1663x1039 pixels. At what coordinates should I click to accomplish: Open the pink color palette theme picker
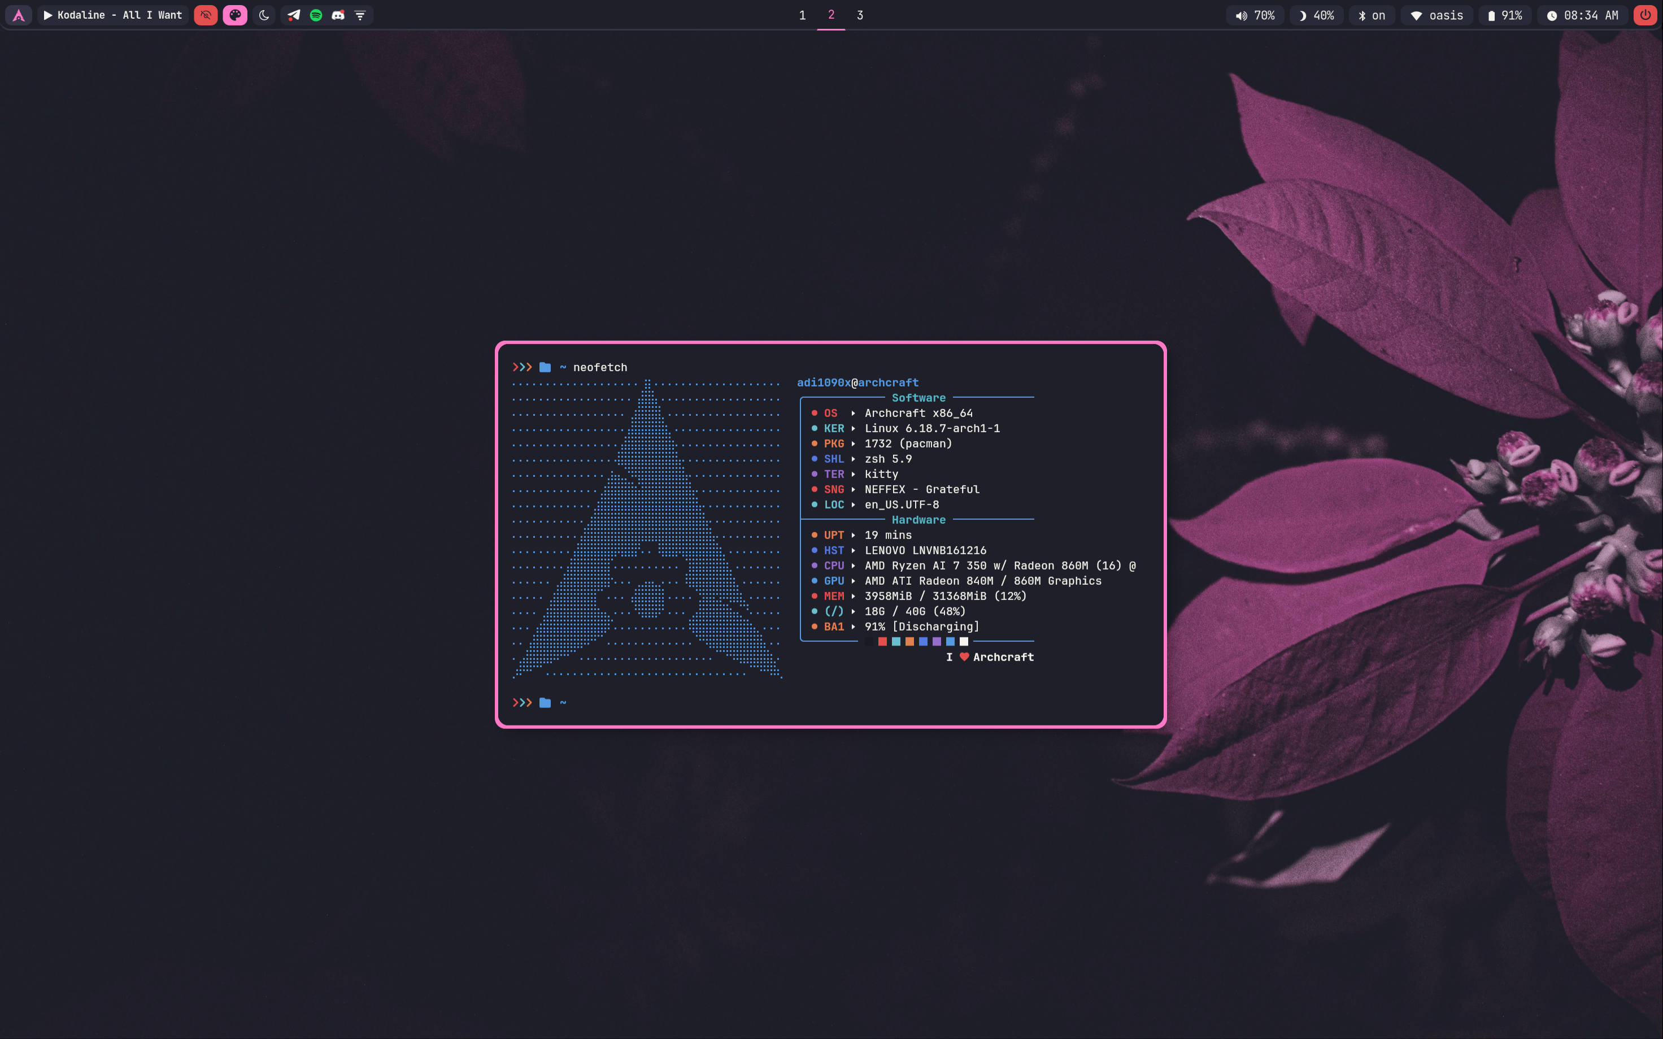pos(235,15)
